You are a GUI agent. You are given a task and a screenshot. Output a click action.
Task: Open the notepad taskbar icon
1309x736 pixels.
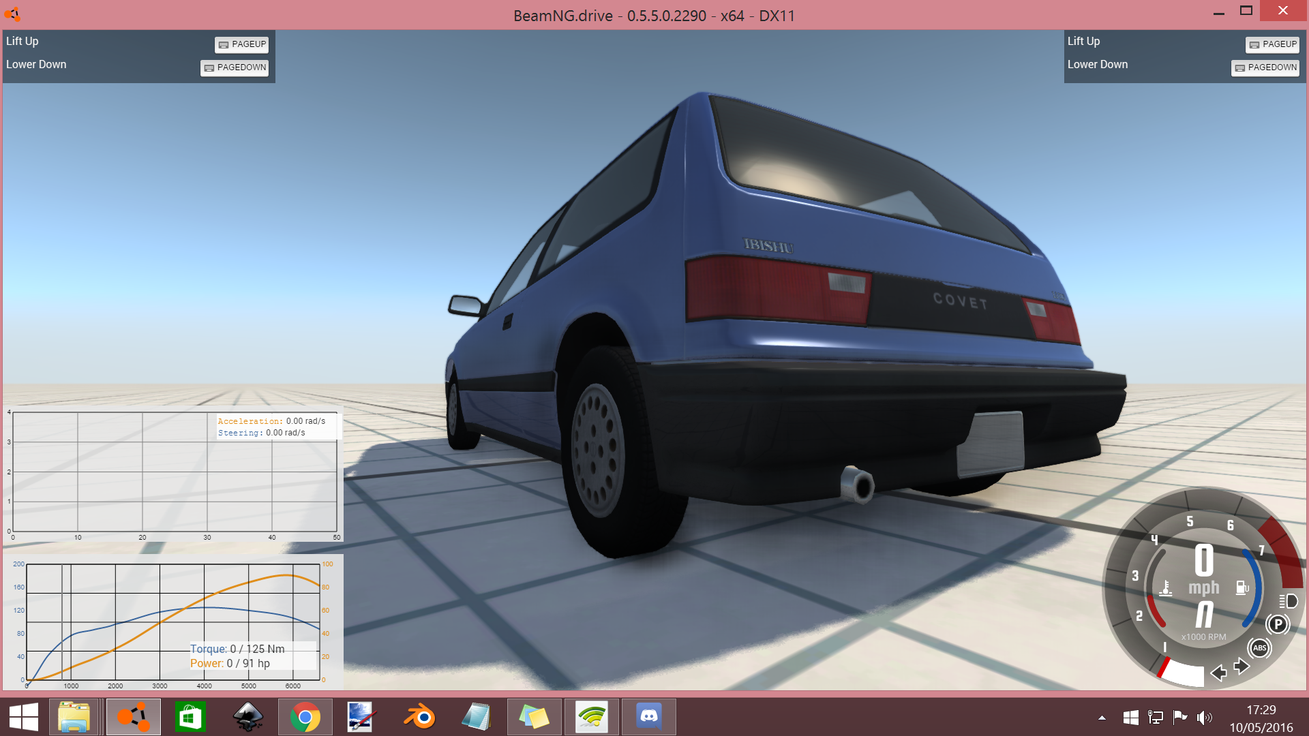tap(477, 717)
